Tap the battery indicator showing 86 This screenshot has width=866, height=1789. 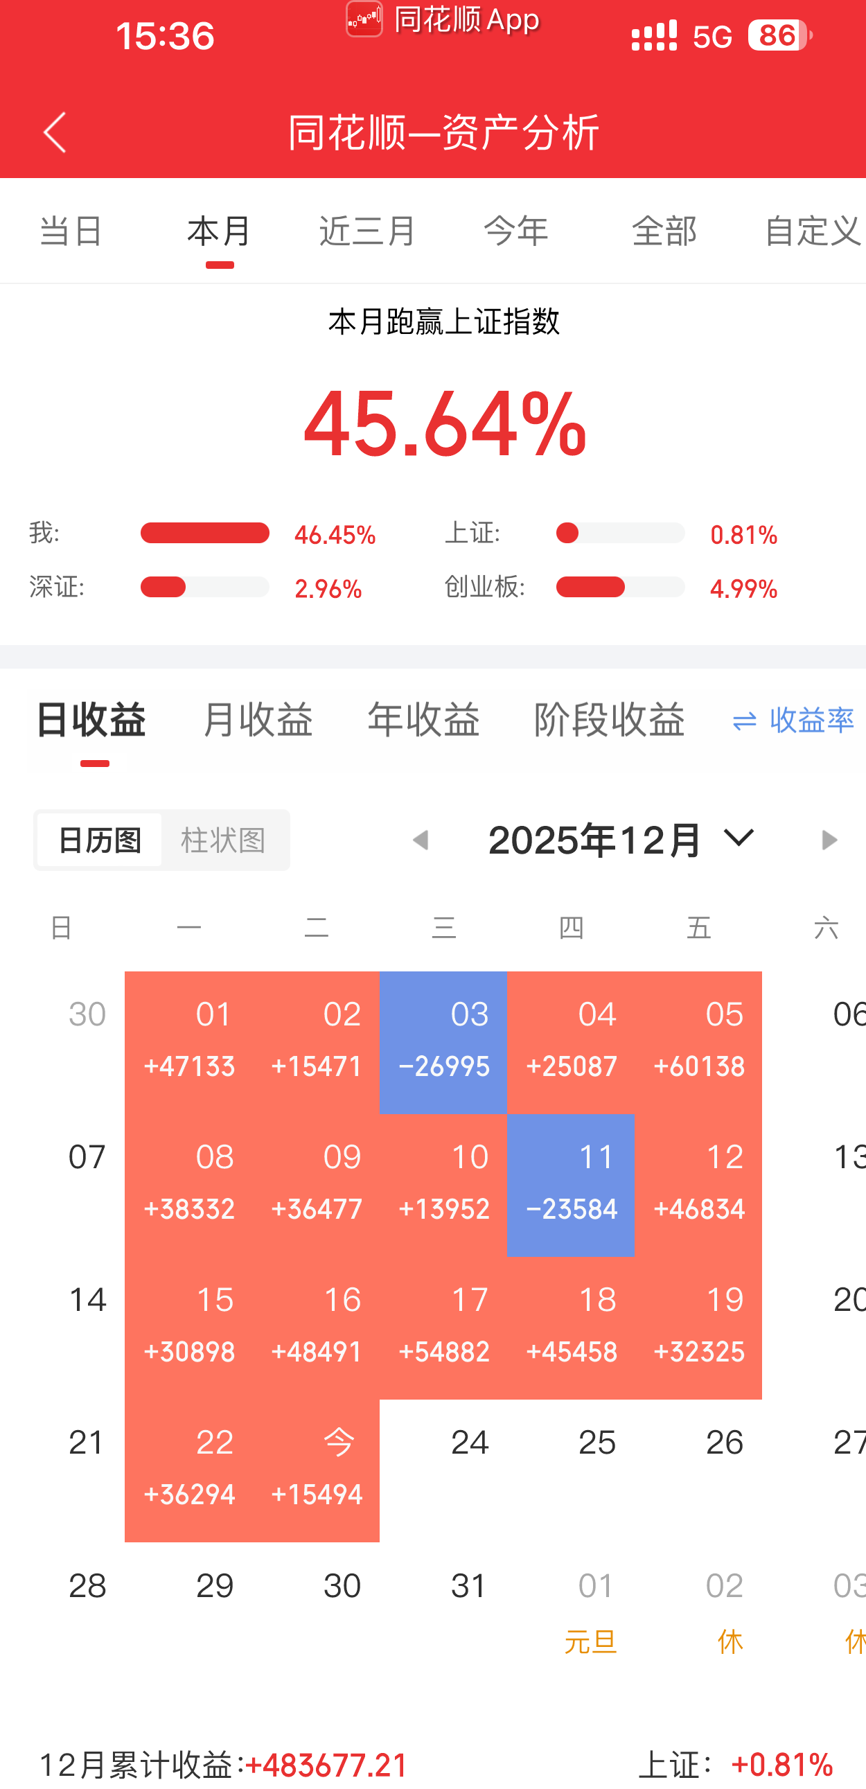tap(780, 35)
